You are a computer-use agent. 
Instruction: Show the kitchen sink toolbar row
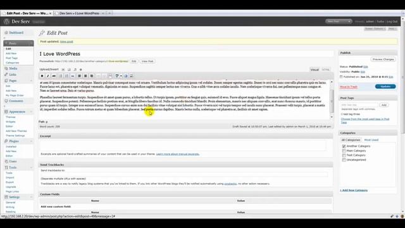132,76
